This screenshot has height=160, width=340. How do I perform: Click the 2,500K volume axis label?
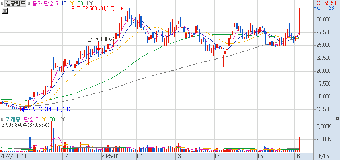(324, 139)
